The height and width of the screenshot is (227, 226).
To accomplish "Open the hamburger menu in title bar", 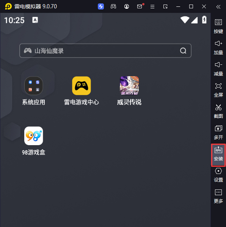I will coord(152,6).
